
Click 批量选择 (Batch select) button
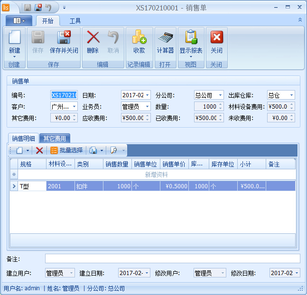[66, 150]
